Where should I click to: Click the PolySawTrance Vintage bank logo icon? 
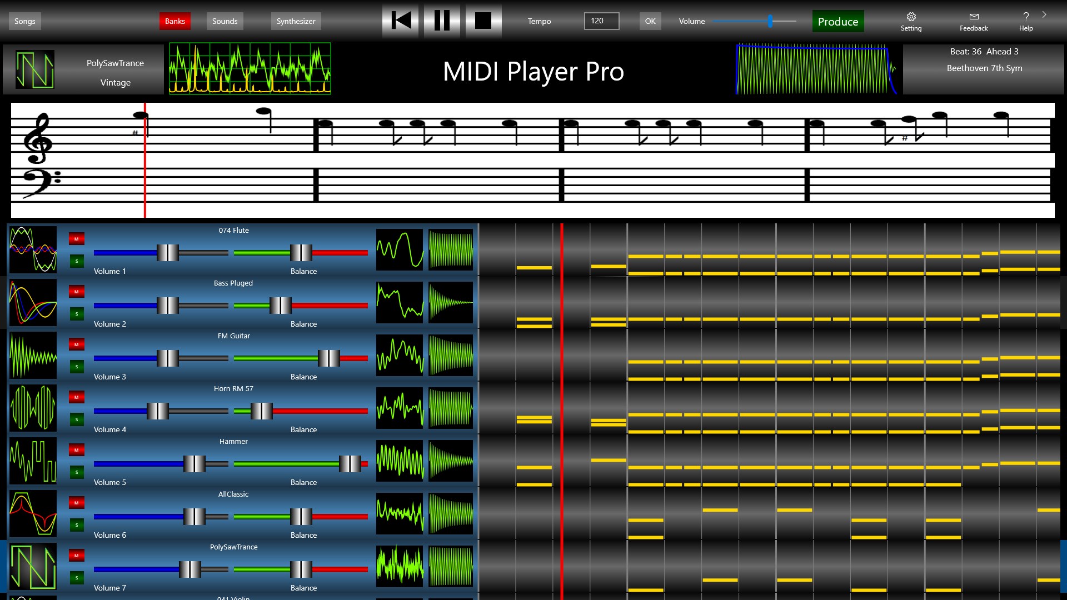click(34, 69)
